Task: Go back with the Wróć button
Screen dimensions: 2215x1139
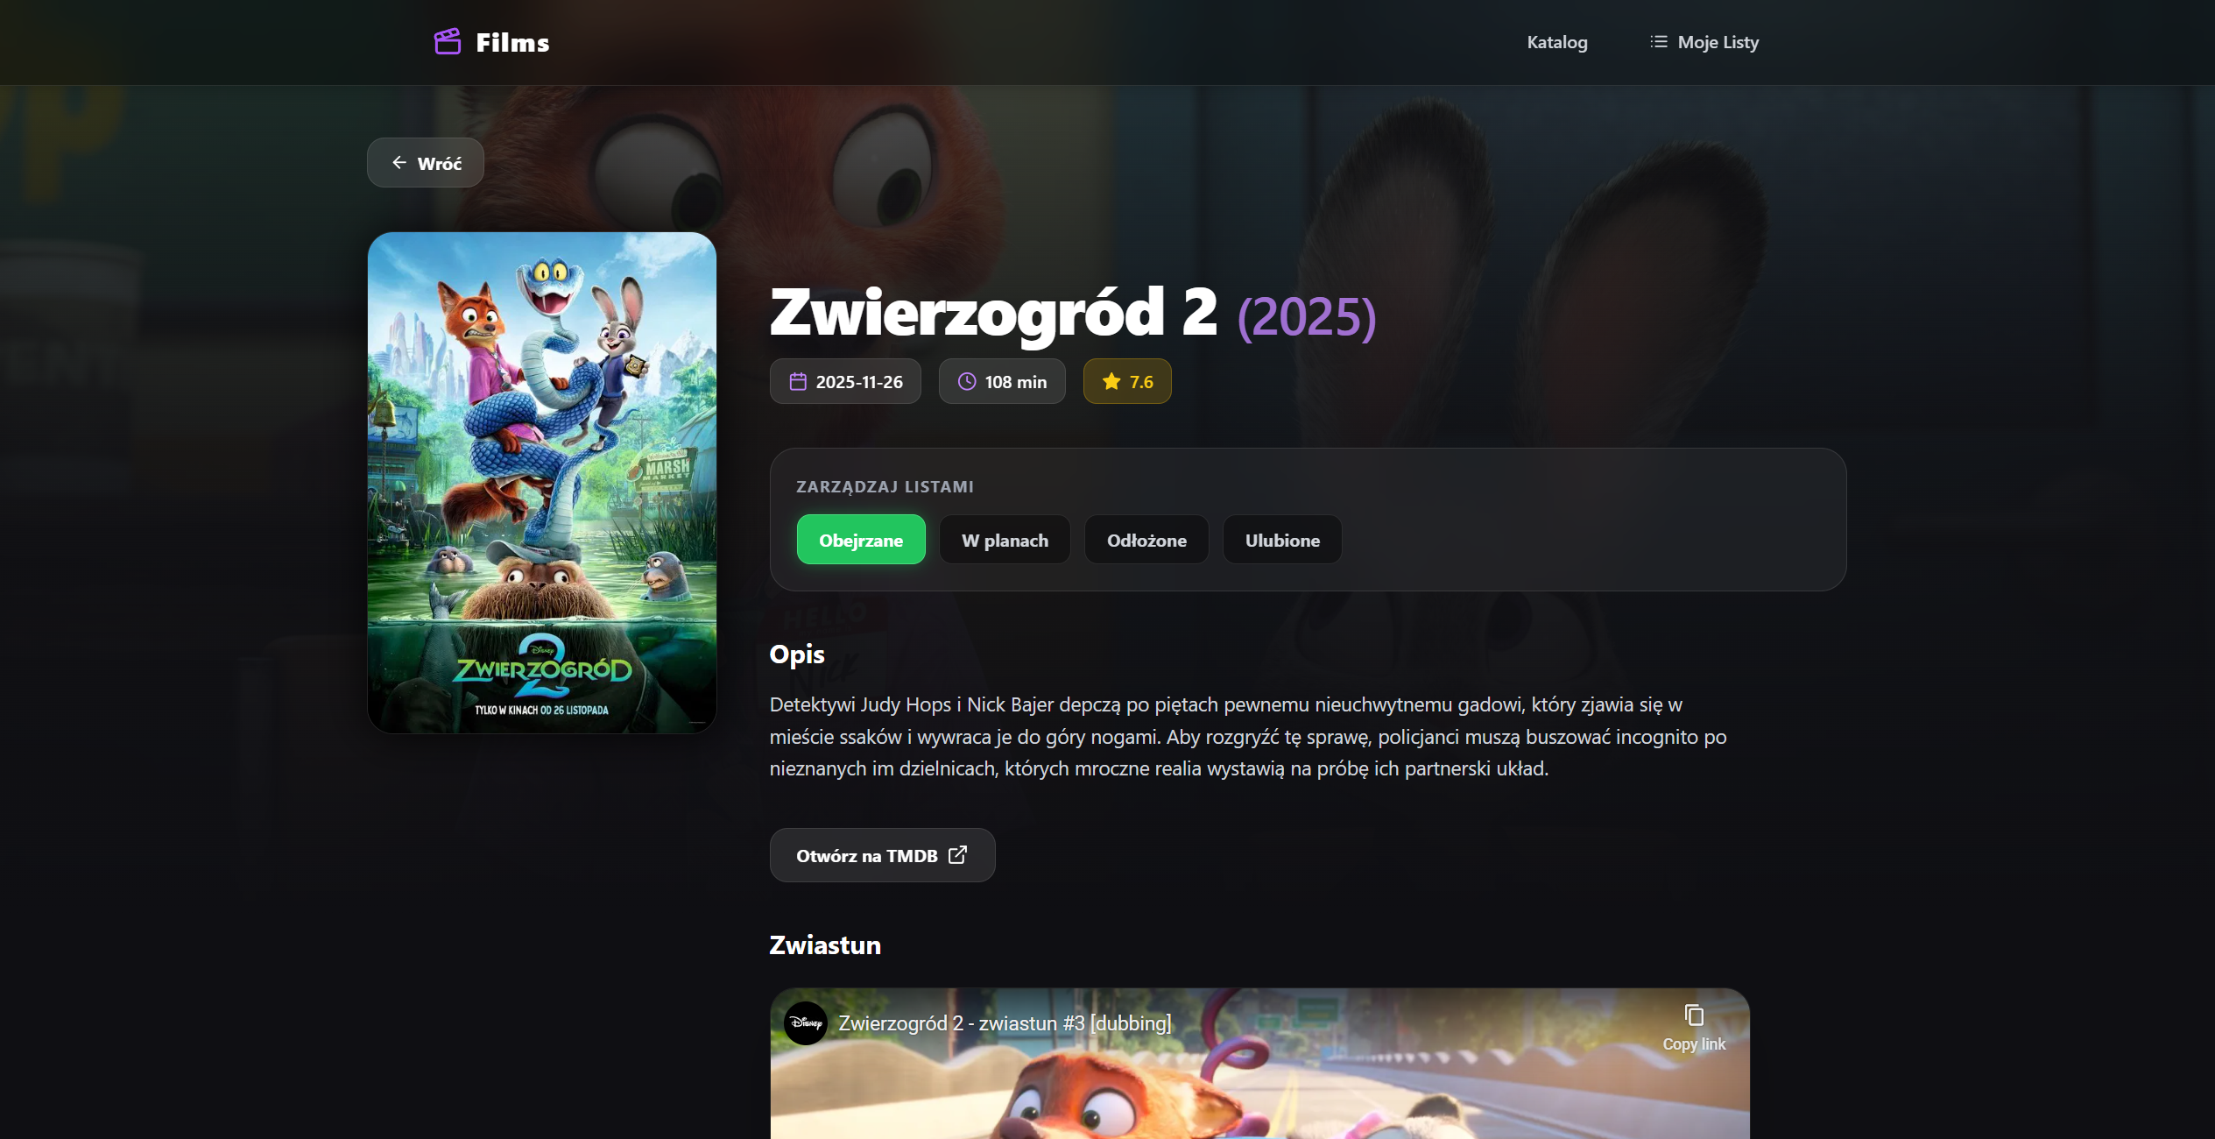Action: 426,163
